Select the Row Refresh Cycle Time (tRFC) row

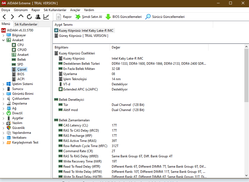(x=130, y=146)
